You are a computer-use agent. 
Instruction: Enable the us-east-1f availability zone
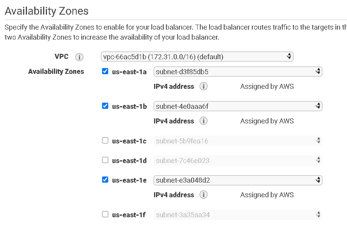click(x=105, y=214)
